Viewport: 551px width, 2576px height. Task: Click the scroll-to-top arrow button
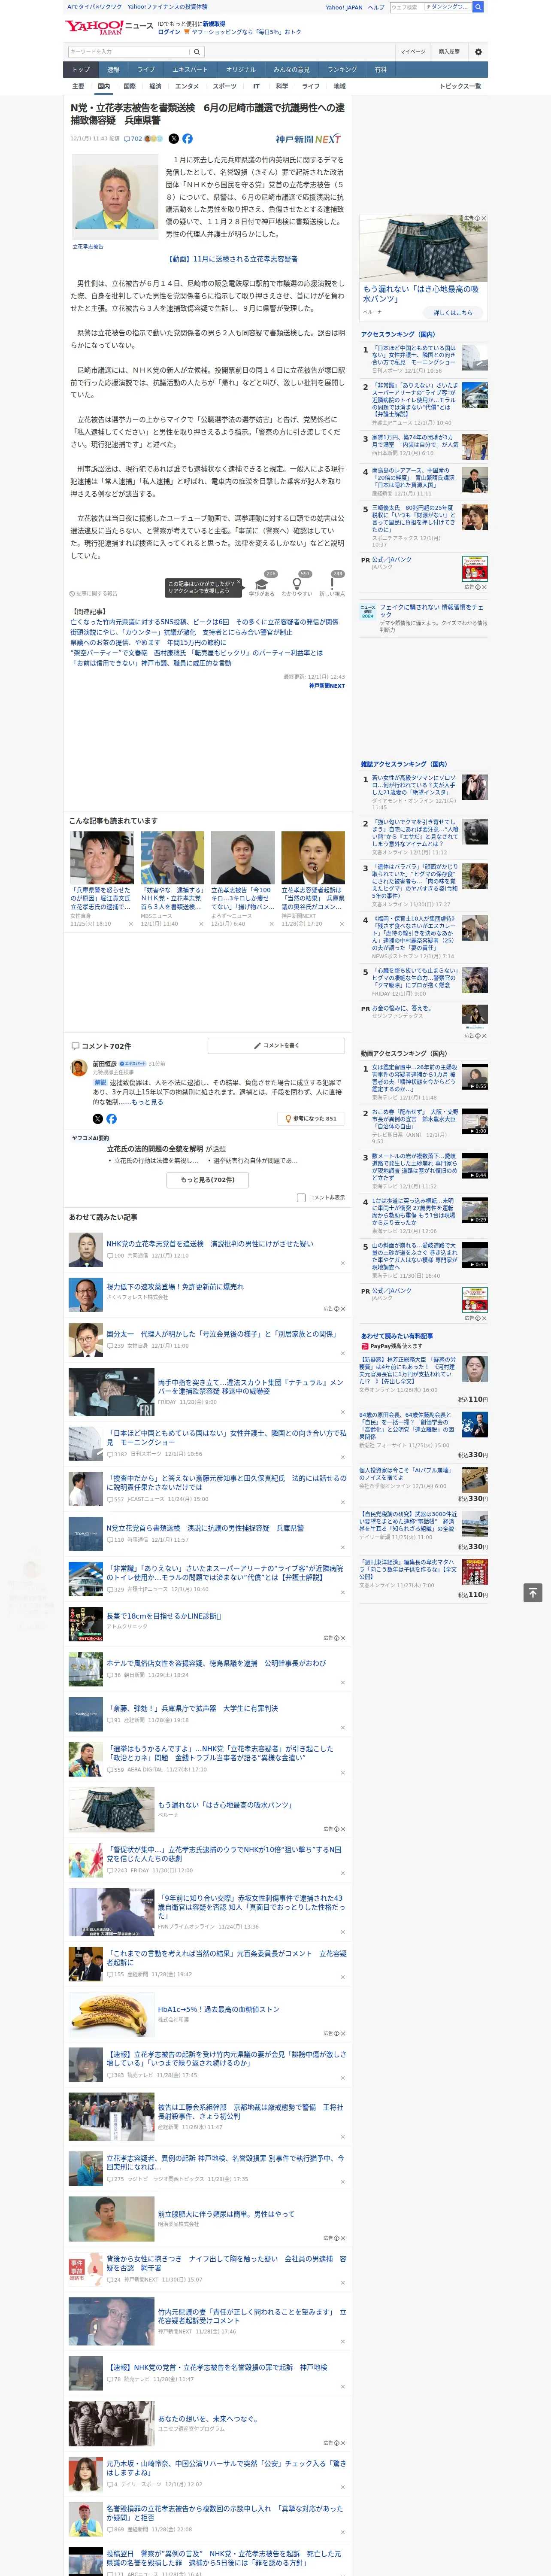[532, 1592]
